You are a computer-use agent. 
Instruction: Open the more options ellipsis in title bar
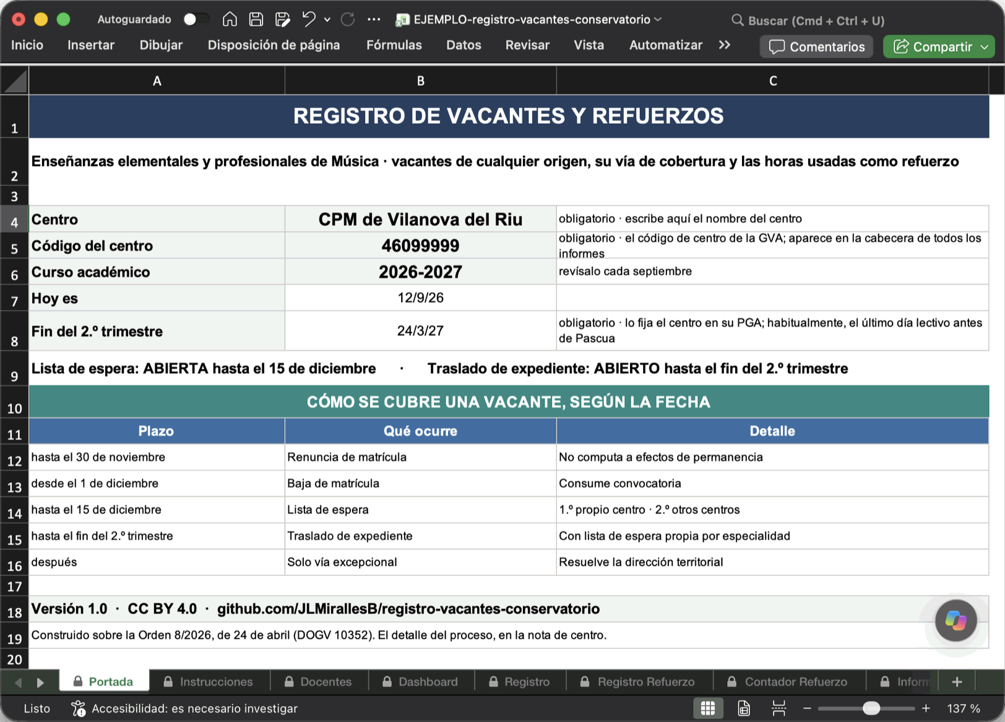pos(374,20)
